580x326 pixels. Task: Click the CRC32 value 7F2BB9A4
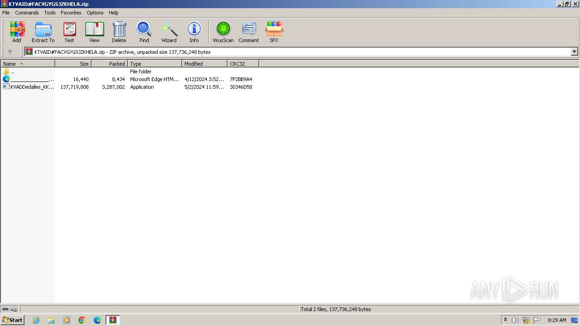point(241,79)
